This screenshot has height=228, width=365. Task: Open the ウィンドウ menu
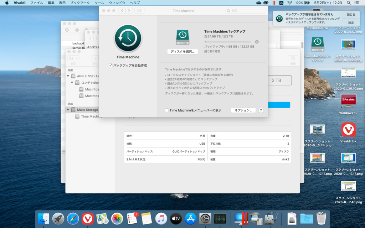tap(117, 3)
